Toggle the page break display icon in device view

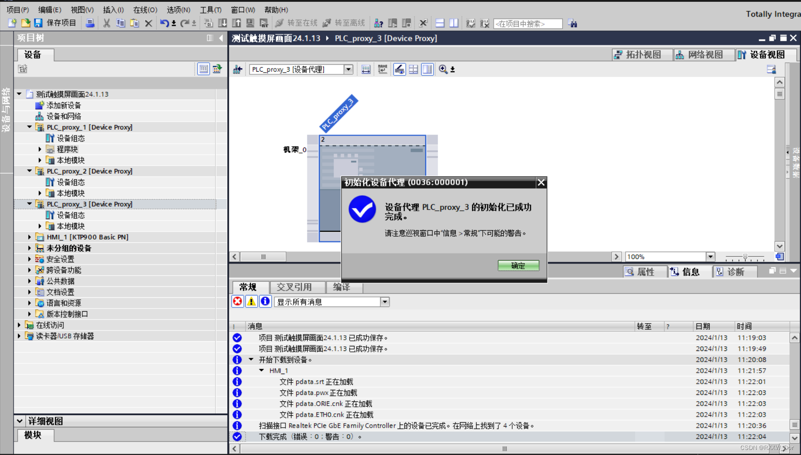tap(413, 69)
